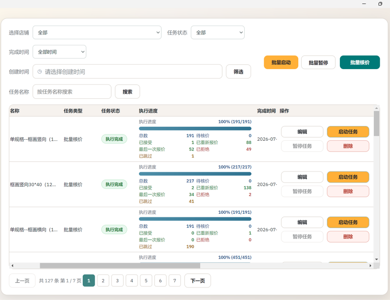
Task: Restore the window size
Action: [380, 4]
